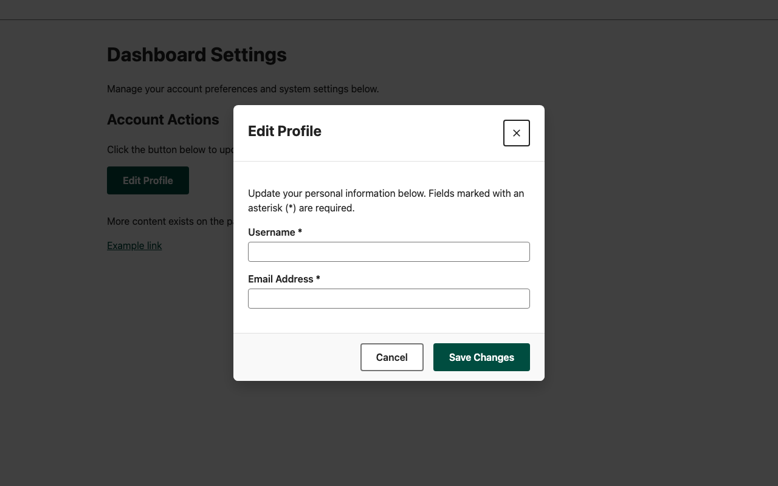778x486 pixels.
Task: Click inside the Username input field
Action: 388,252
